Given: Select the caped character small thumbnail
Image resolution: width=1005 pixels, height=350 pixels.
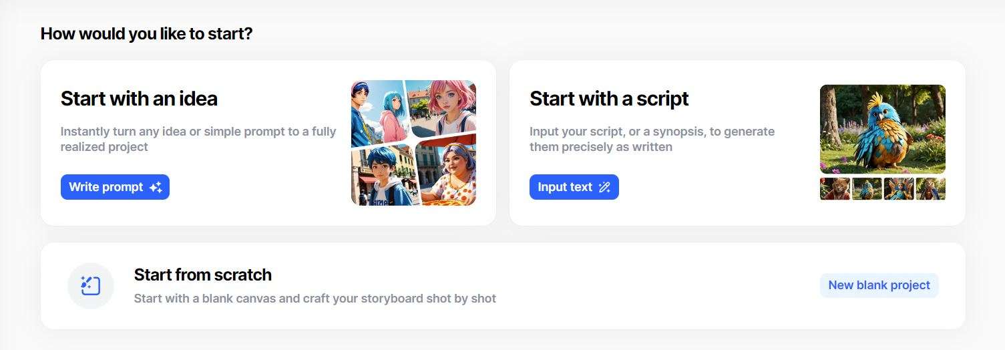Looking at the screenshot, I should click(x=930, y=189).
